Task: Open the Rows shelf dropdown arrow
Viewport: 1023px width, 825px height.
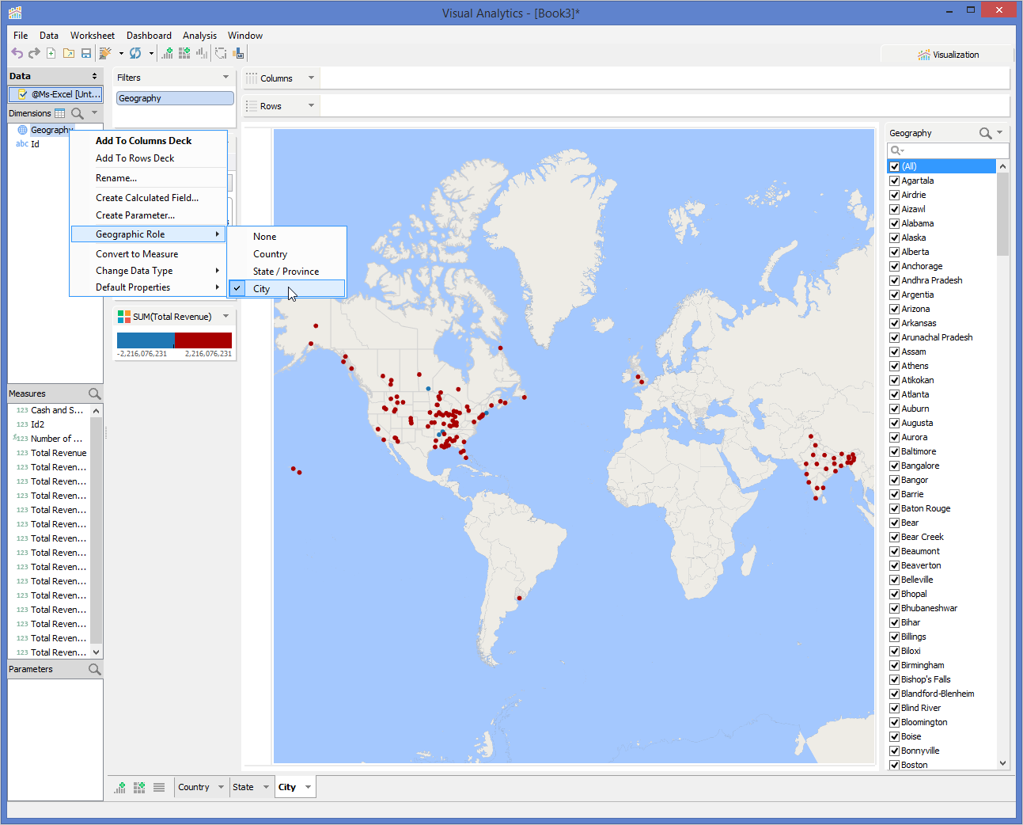Action: click(311, 105)
